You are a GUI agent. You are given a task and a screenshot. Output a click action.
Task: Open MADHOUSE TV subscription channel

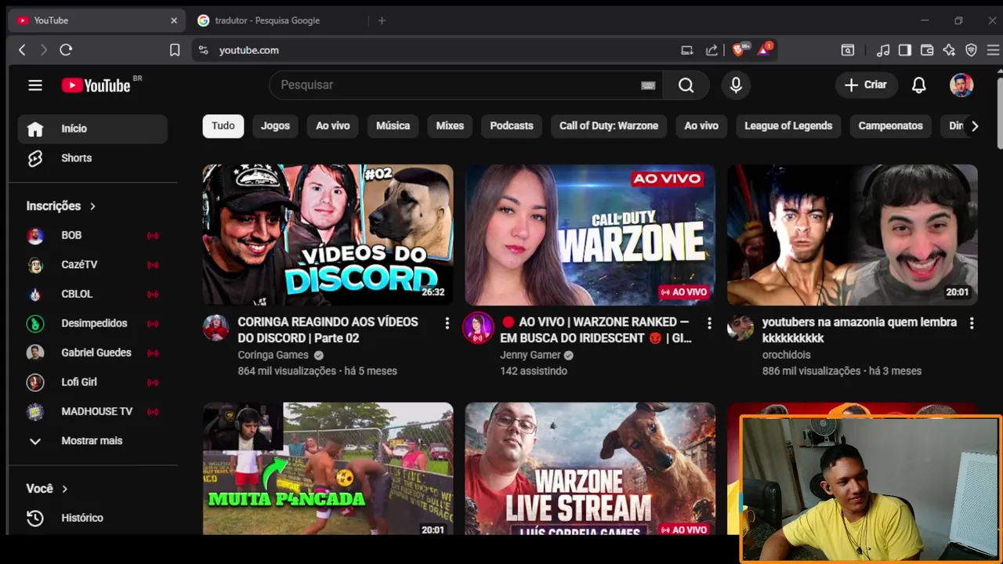(92, 411)
